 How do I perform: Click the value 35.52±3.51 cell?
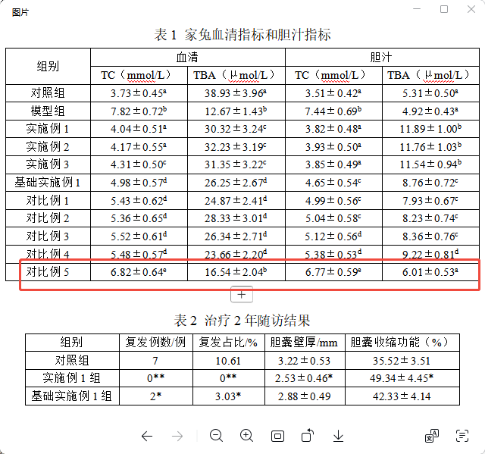(402, 360)
